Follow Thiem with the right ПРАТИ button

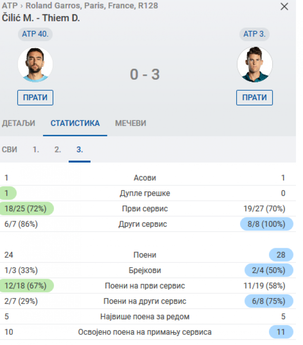(255, 98)
